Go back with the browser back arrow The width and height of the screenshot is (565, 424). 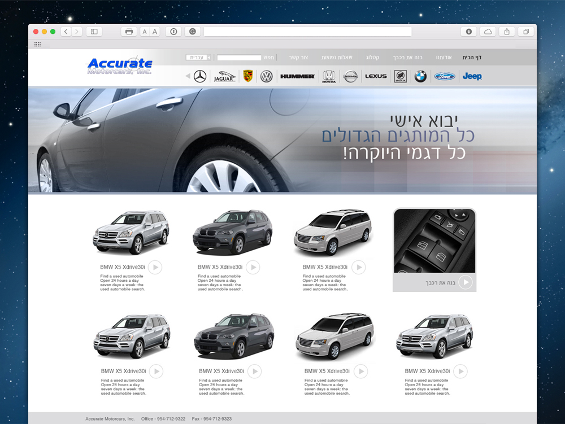[66, 32]
